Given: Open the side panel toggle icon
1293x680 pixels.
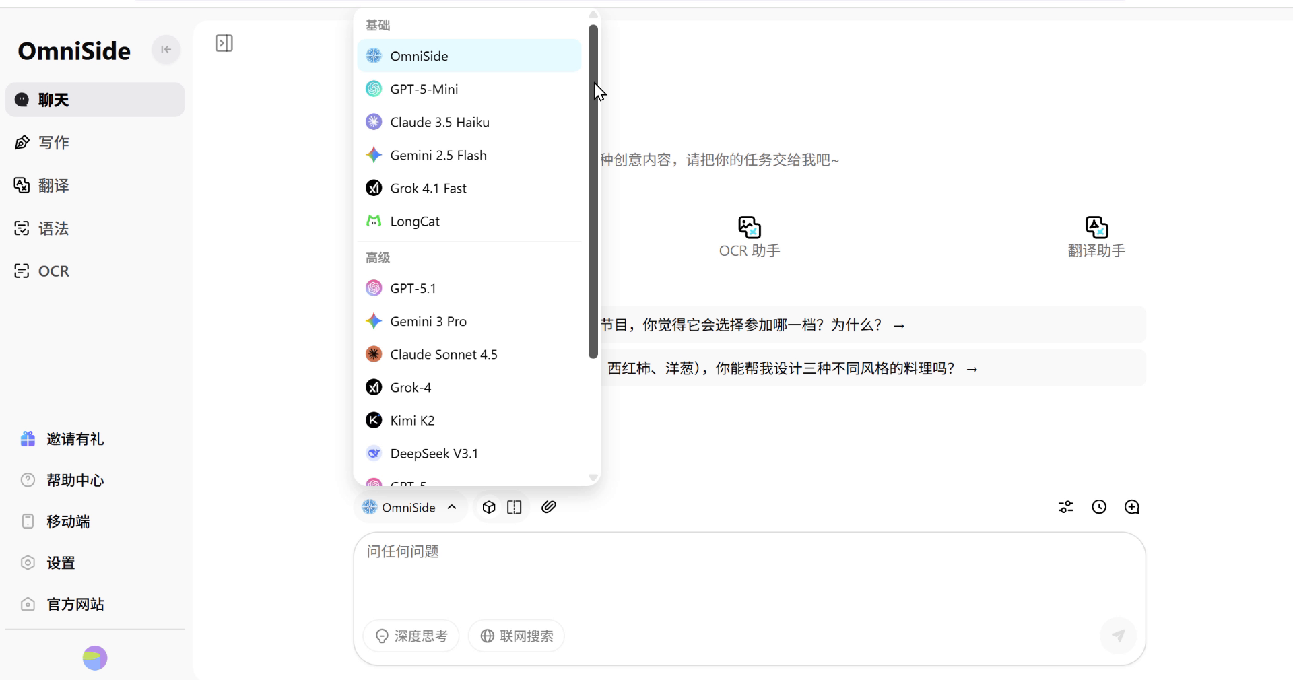Looking at the screenshot, I should [x=224, y=44].
